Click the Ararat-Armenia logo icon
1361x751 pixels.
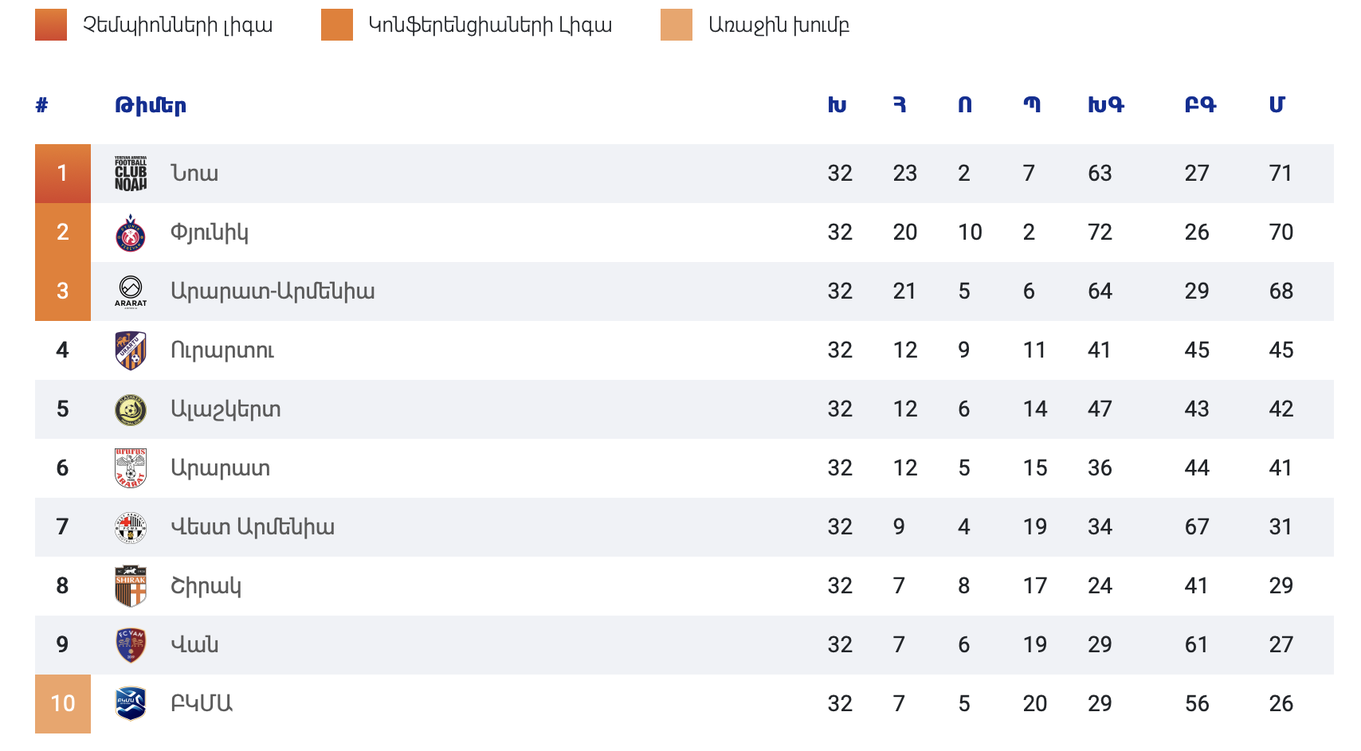pyautogui.click(x=131, y=291)
